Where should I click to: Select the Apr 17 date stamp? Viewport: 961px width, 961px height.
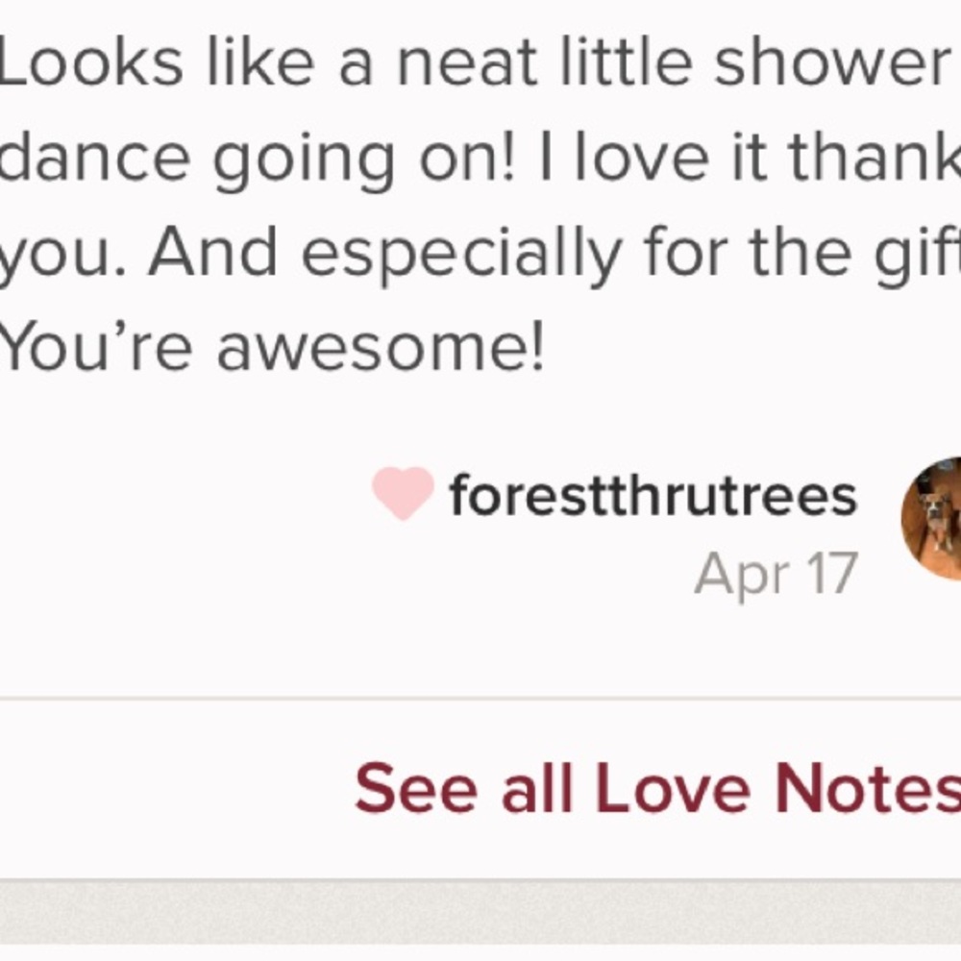pyautogui.click(x=776, y=575)
